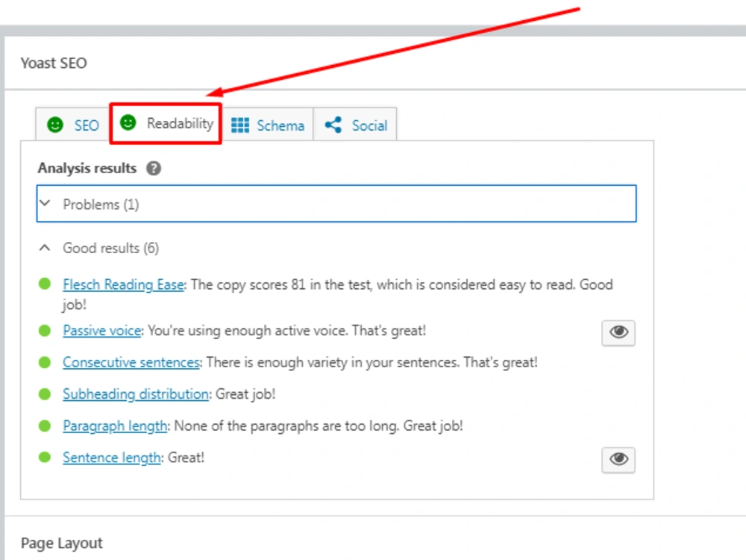Click the Yoast SEO panel heading

(54, 63)
